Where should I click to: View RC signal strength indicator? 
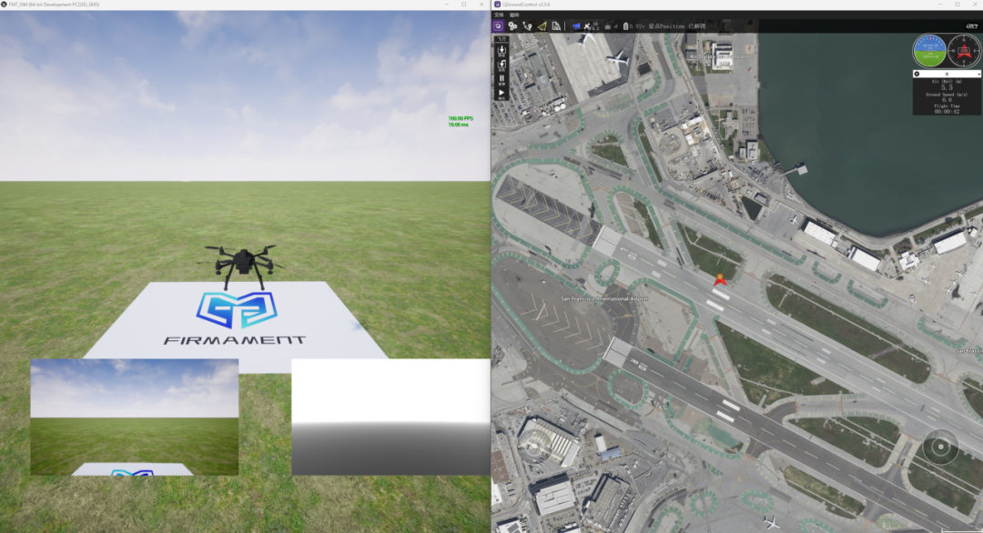tap(612, 26)
